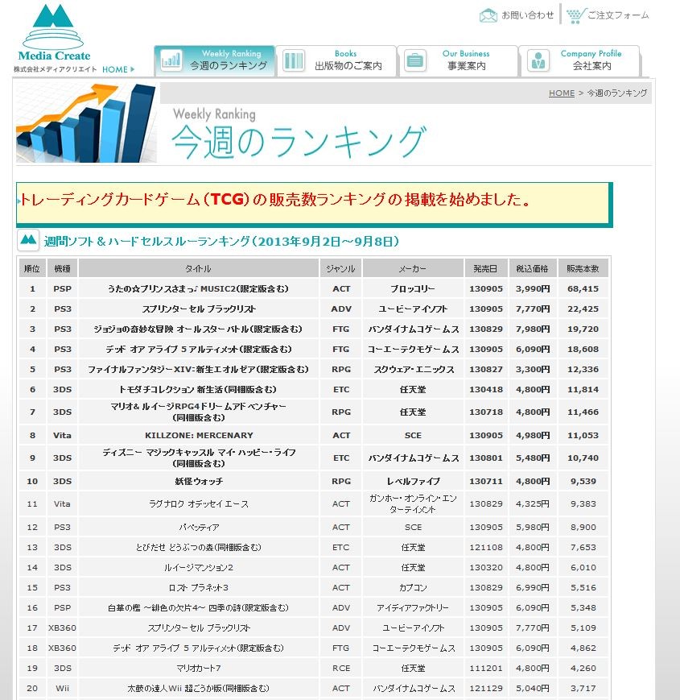Click the ラグナロク オデッセイ エース title
680x700 pixels.
click(x=199, y=504)
